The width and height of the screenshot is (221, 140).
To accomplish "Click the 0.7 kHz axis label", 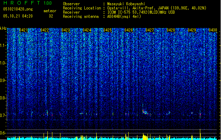I will (x=3, y=115).
